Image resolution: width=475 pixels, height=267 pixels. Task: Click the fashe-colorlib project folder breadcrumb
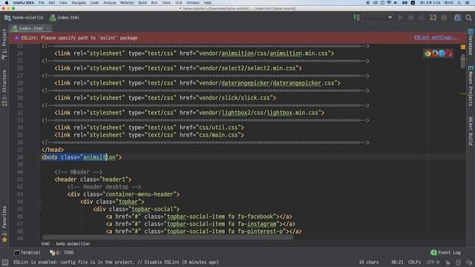pyautogui.click(x=24, y=18)
